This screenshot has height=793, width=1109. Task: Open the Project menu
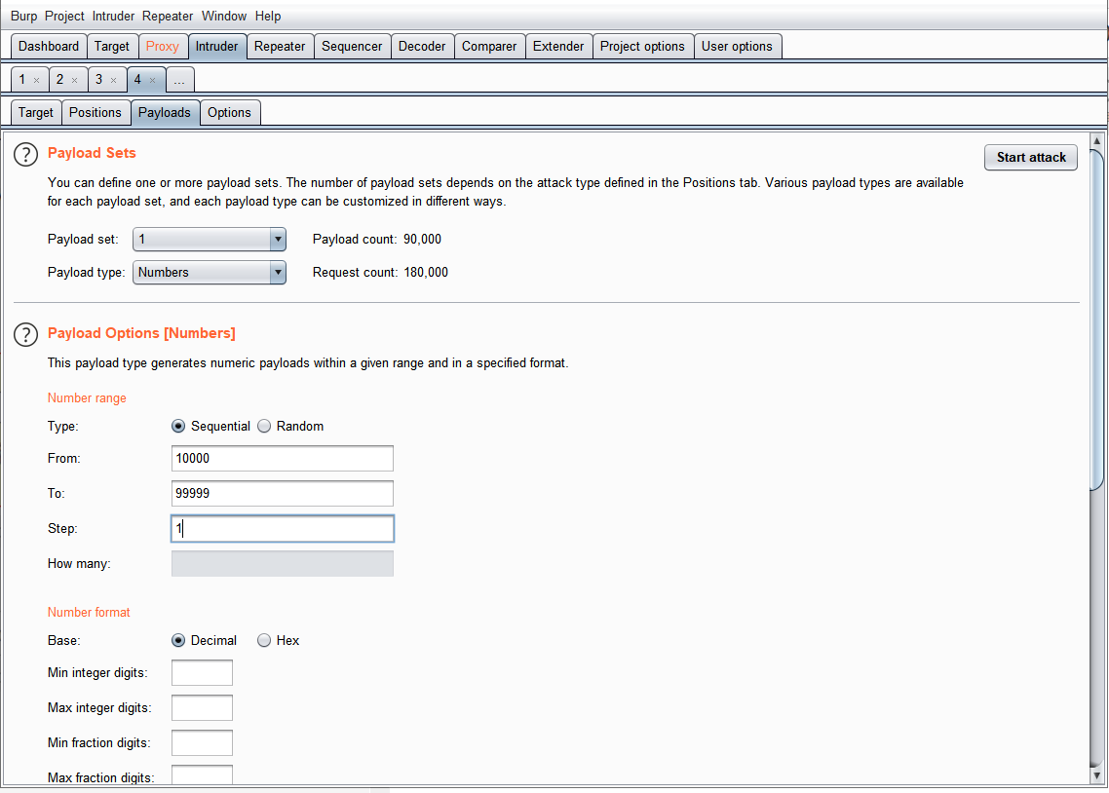pyautogui.click(x=64, y=16)
